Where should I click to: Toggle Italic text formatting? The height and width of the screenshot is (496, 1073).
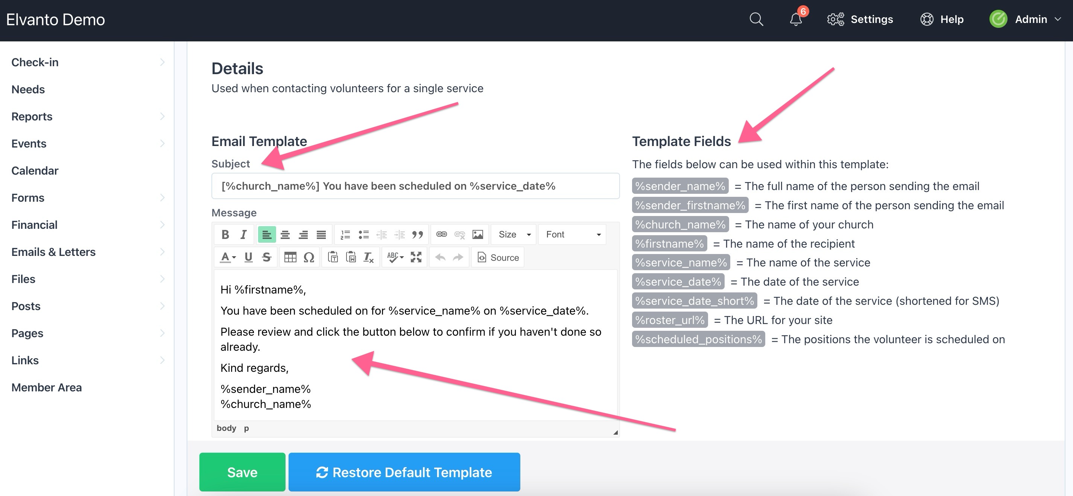244,234
